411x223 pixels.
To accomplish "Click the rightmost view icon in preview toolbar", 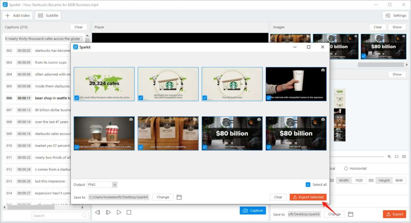I will [x=404, y=156].
